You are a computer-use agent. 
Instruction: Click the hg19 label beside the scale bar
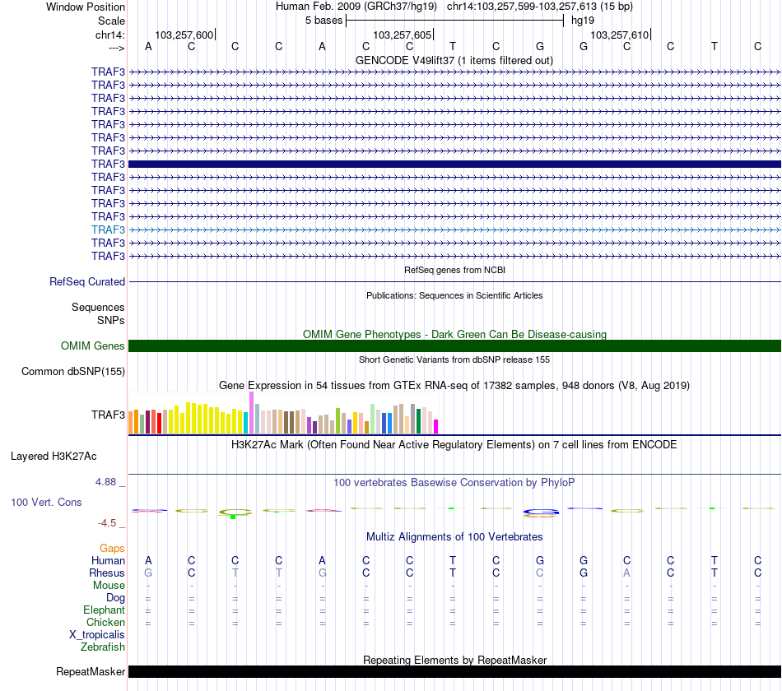click(x=583, y=21)
